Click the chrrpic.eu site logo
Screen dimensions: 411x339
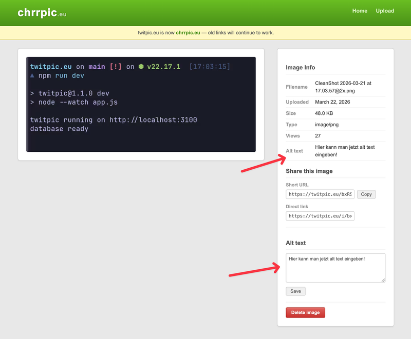pyautogui.click(x=42, y=12)
